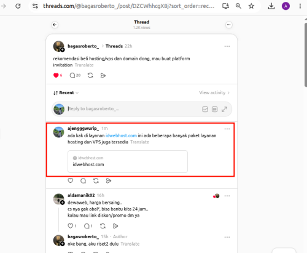The width and height of the screenshot is (307, 253).
Task: Repost the aldamanik02 reply
Action: tap(103, 226)
